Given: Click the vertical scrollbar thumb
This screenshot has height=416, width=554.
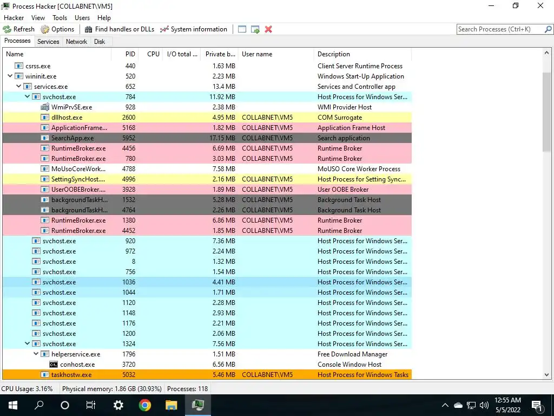Looking at the screenshot, I should coord(546,112).
